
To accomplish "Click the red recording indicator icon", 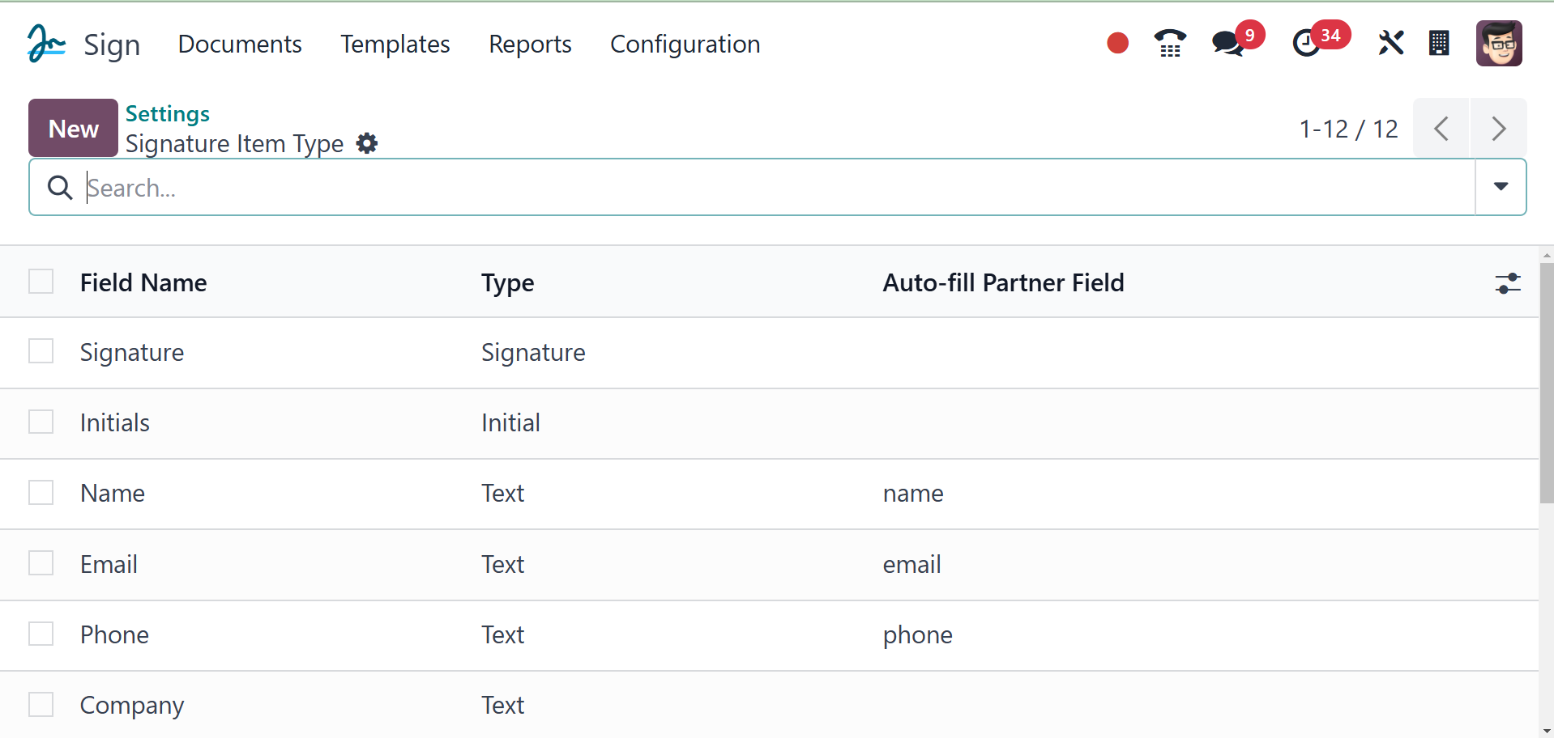I will tap(1117, 43).
